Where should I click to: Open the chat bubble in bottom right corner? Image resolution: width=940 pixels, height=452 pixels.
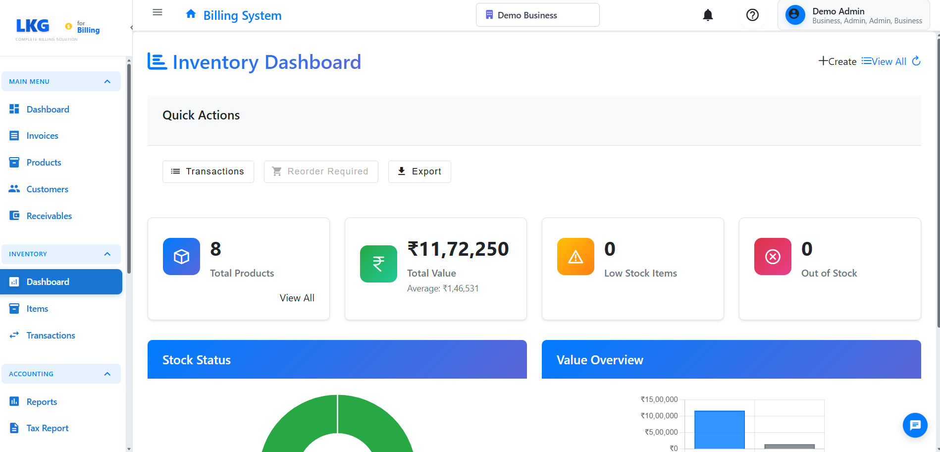(x=915, y=425)
